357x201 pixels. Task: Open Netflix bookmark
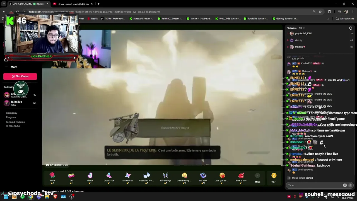click(92, 19)
